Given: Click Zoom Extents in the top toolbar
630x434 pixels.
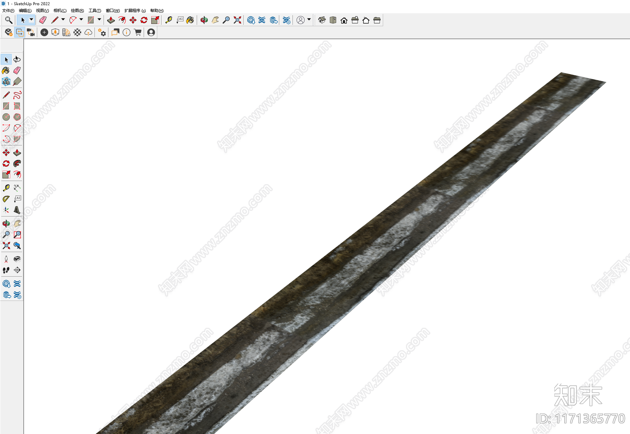Looking at the screenshot, I should 237,20.
